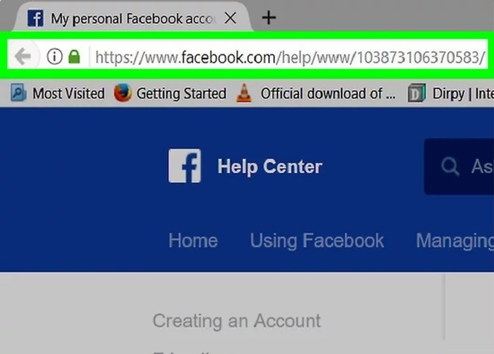The image size is (494, 354).
Task: Click the Most Visited bookmark icon
Action: pyautogui.click(x=18, y=93)
